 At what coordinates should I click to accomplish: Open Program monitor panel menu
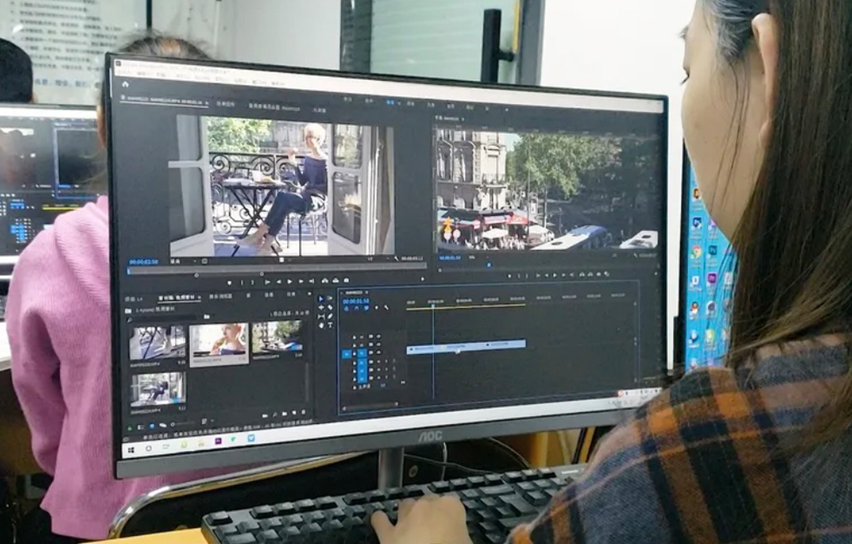tap(462, 118)
